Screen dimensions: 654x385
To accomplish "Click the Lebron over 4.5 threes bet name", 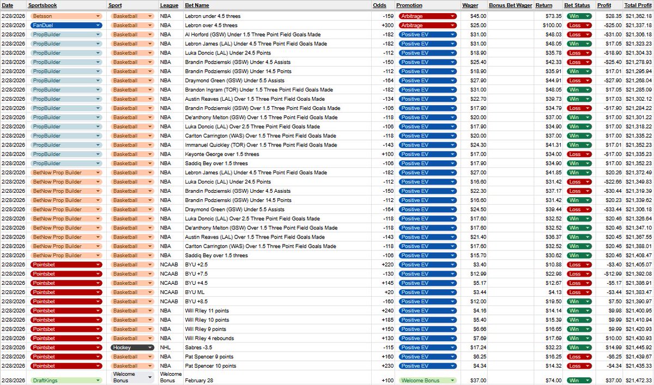I will tap(211, 26).
